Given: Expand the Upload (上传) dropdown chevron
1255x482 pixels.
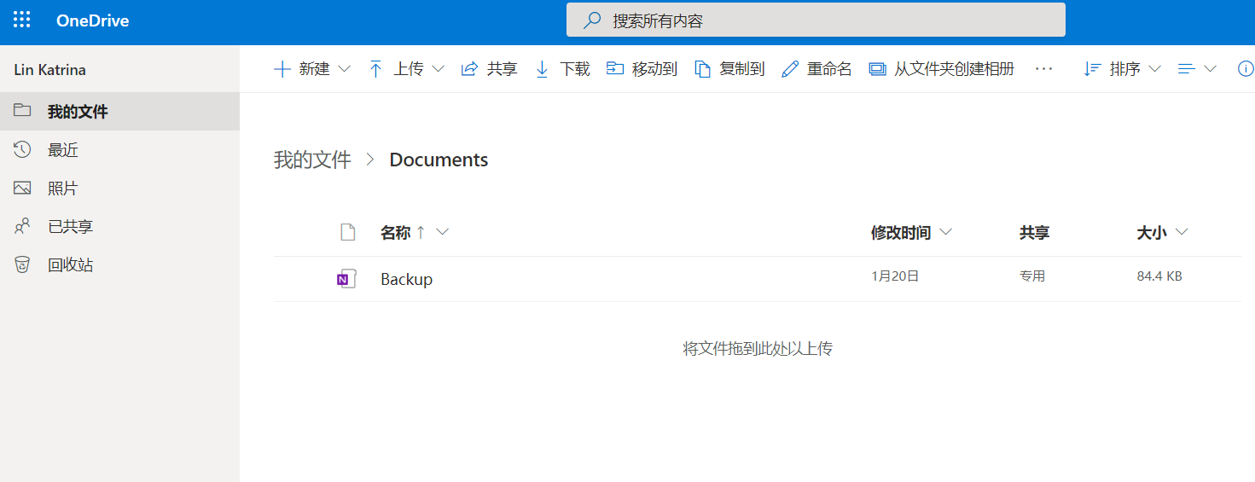Looking at the screenshot, I should point(438,69).
